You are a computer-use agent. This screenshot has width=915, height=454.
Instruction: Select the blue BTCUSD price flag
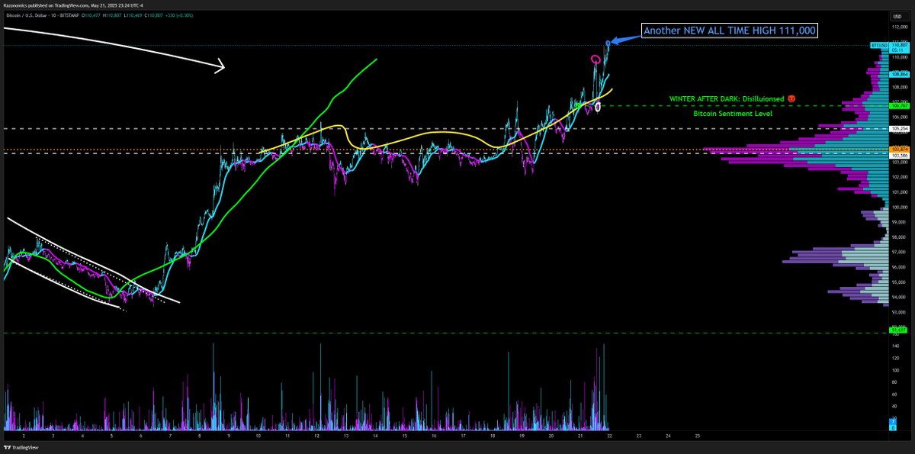tap(878, 45)
